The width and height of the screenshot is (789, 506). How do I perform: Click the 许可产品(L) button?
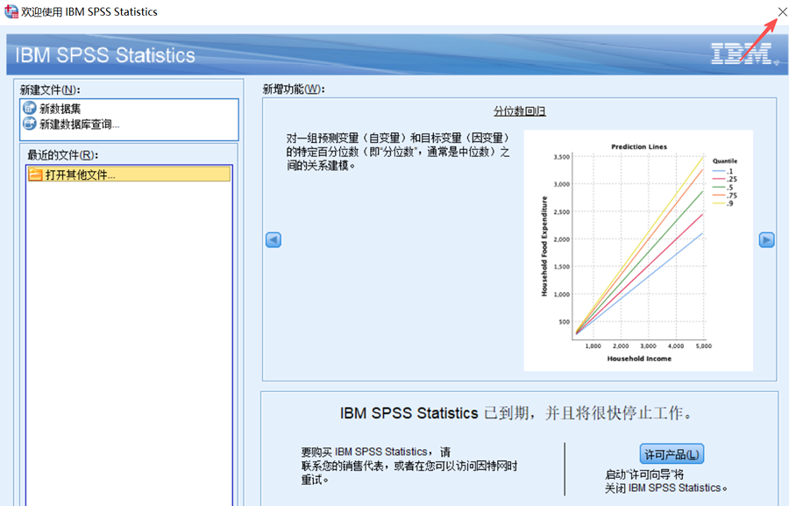click(672, 454)
